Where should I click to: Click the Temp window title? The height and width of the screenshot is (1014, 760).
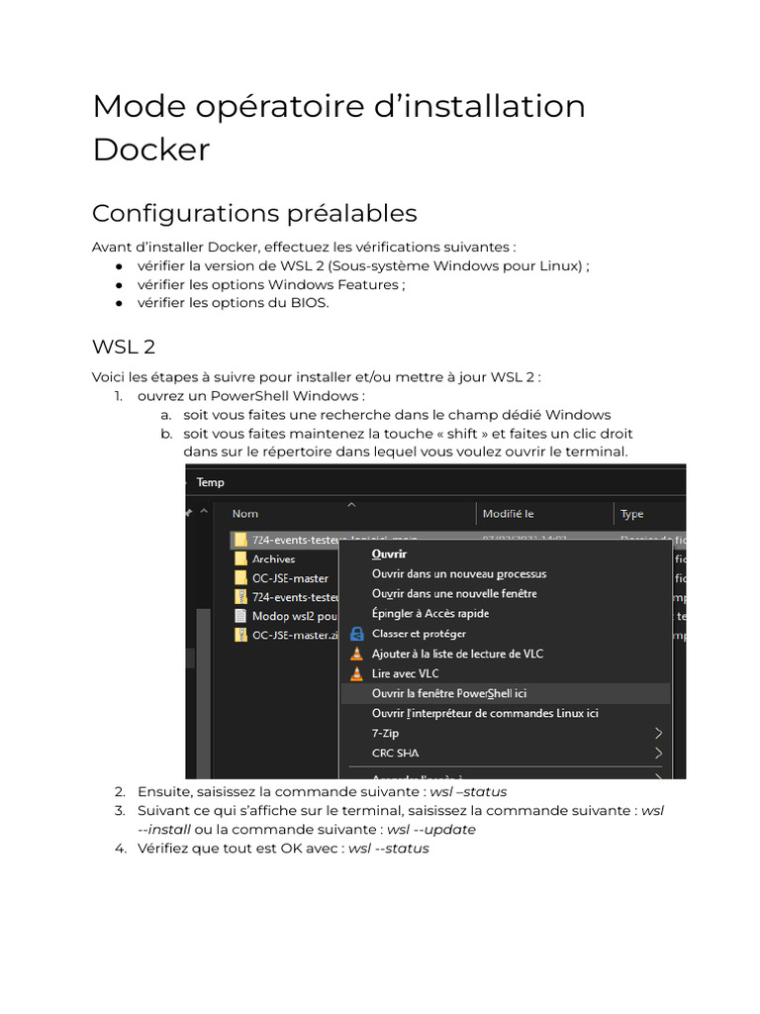point(210,482)
